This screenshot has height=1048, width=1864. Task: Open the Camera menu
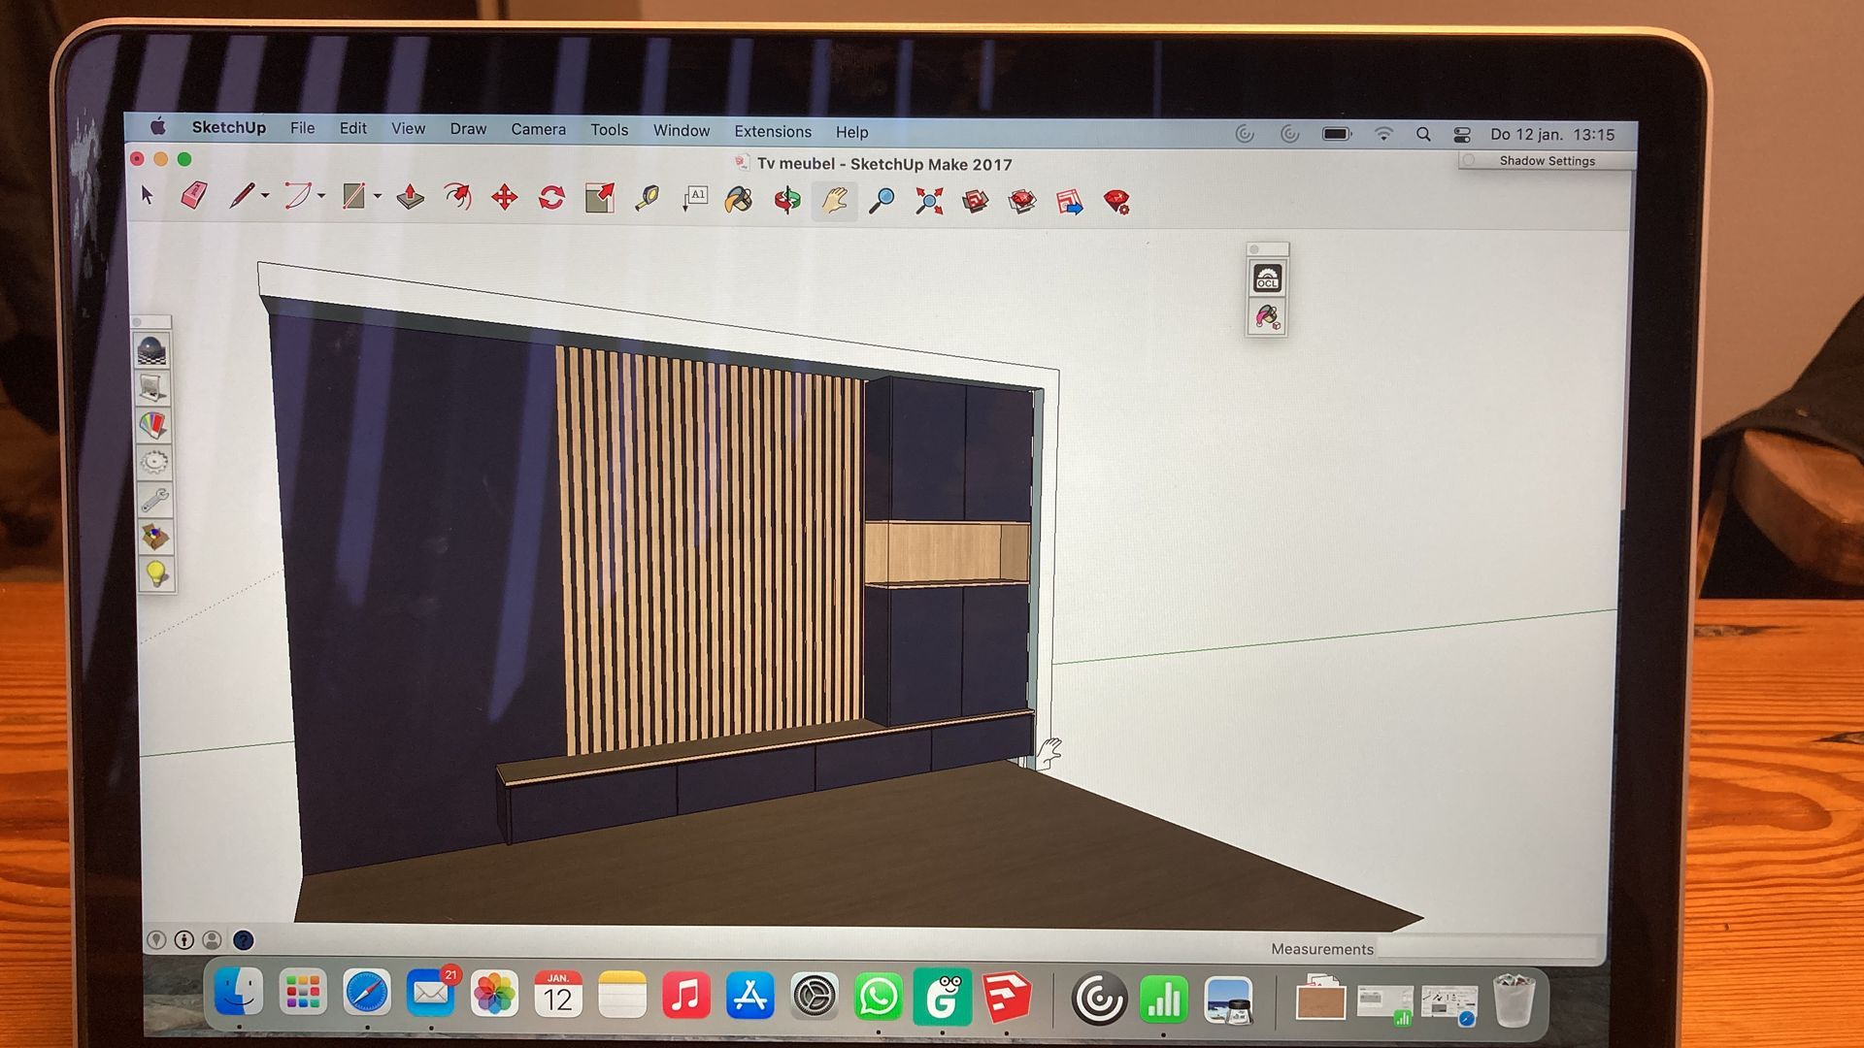point(538,129)
